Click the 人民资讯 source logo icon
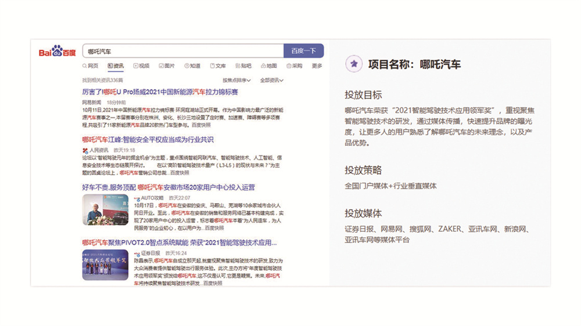 [85, 150]
